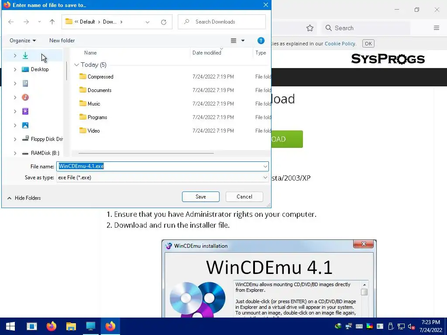
Task: Click the horizontal scrollbar of file list
Action: coord(146,153)
